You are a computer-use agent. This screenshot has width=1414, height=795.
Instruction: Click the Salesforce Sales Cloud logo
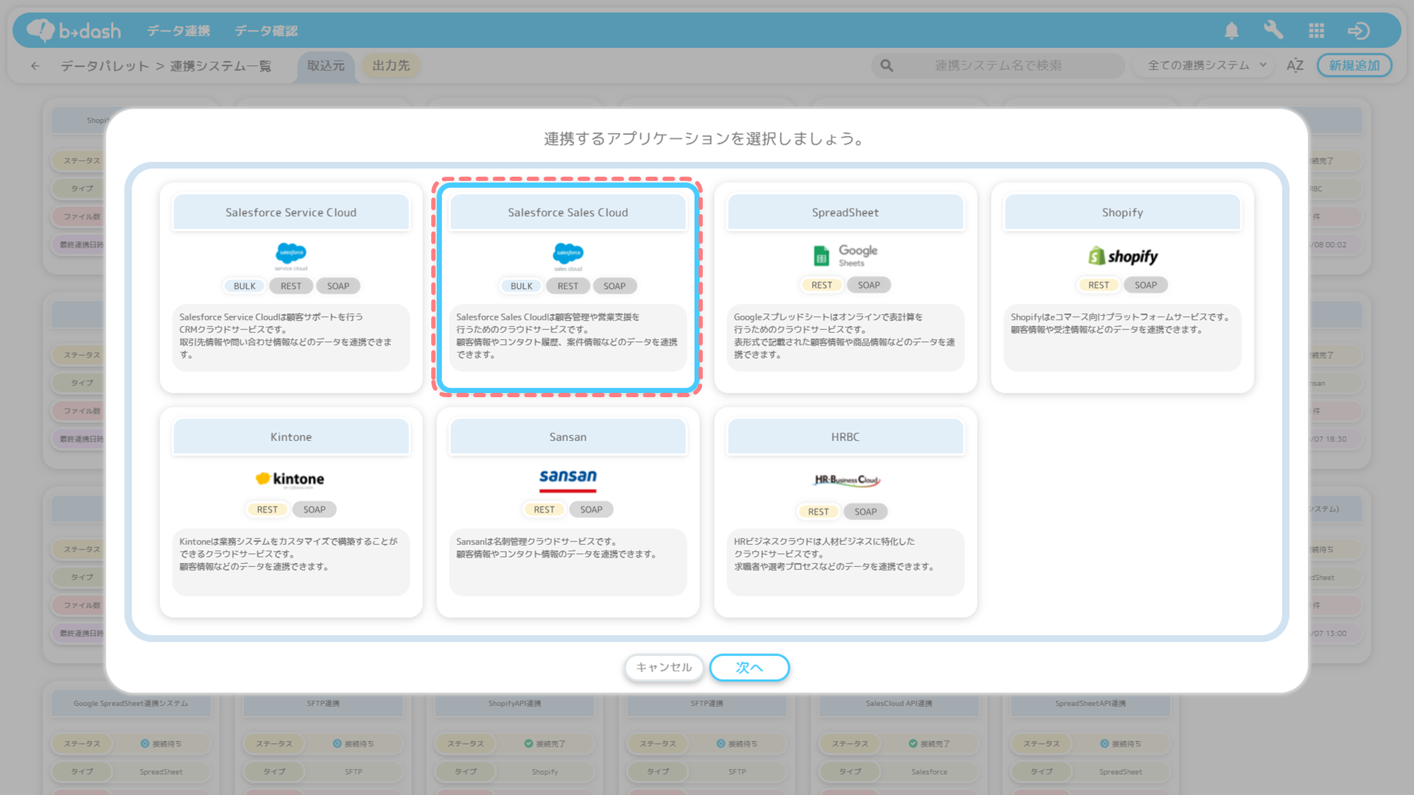(x=568, y=256)
